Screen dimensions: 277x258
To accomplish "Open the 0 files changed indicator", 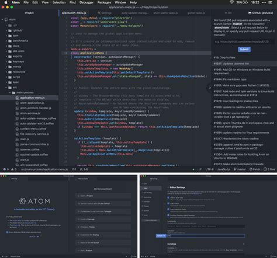I will [269, 169].
